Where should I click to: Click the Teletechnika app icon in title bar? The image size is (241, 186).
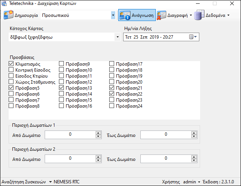coord(4,3)
